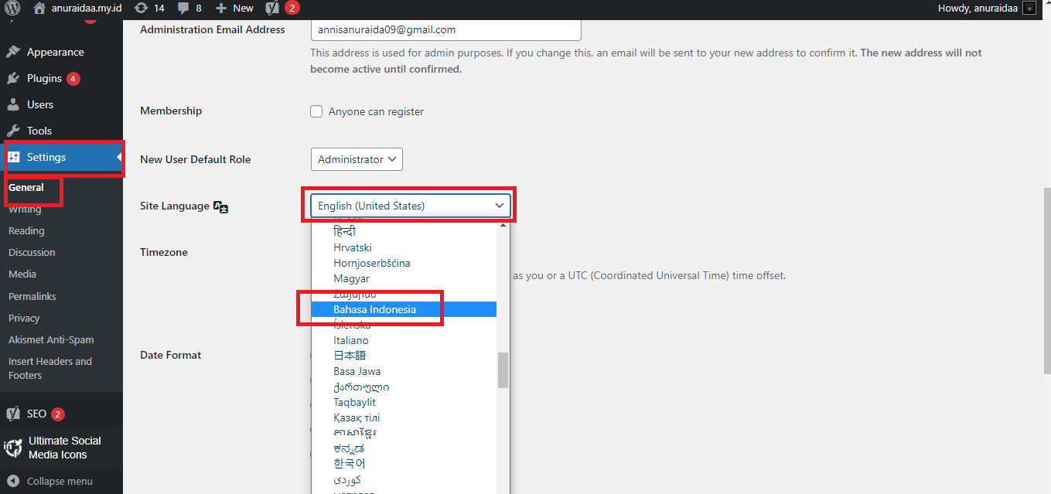This screenshot has height=494, width=1051.
Task: Open the New User Default Role dropdown
Action: click(x=357, y=159)
